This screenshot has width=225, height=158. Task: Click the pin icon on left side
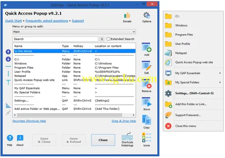[8, 113]
